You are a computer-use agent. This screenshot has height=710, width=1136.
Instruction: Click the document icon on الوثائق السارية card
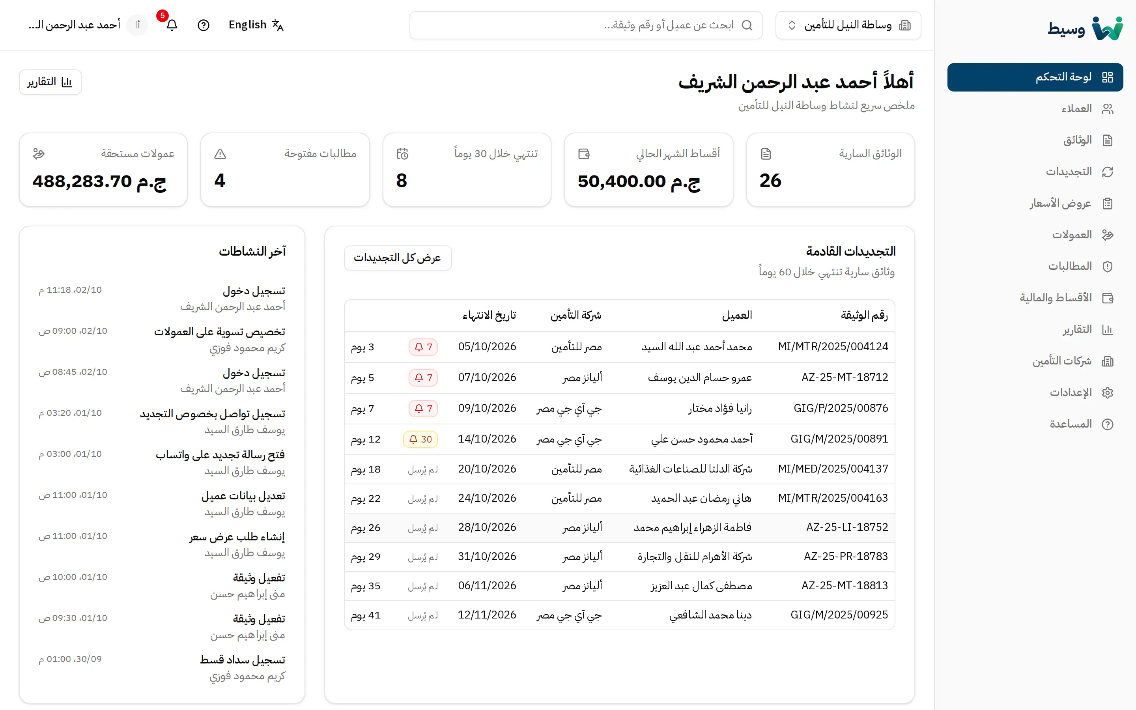pyautogui.click(x=766, y=153)
